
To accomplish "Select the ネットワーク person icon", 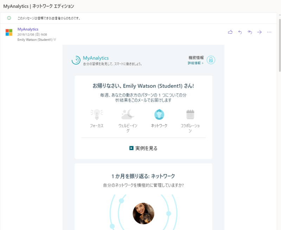I will (x=159, y=114).
